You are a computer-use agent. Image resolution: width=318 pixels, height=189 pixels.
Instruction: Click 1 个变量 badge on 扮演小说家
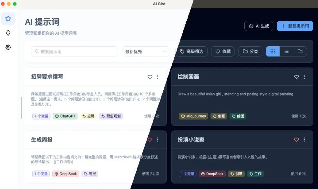(188, 174)
